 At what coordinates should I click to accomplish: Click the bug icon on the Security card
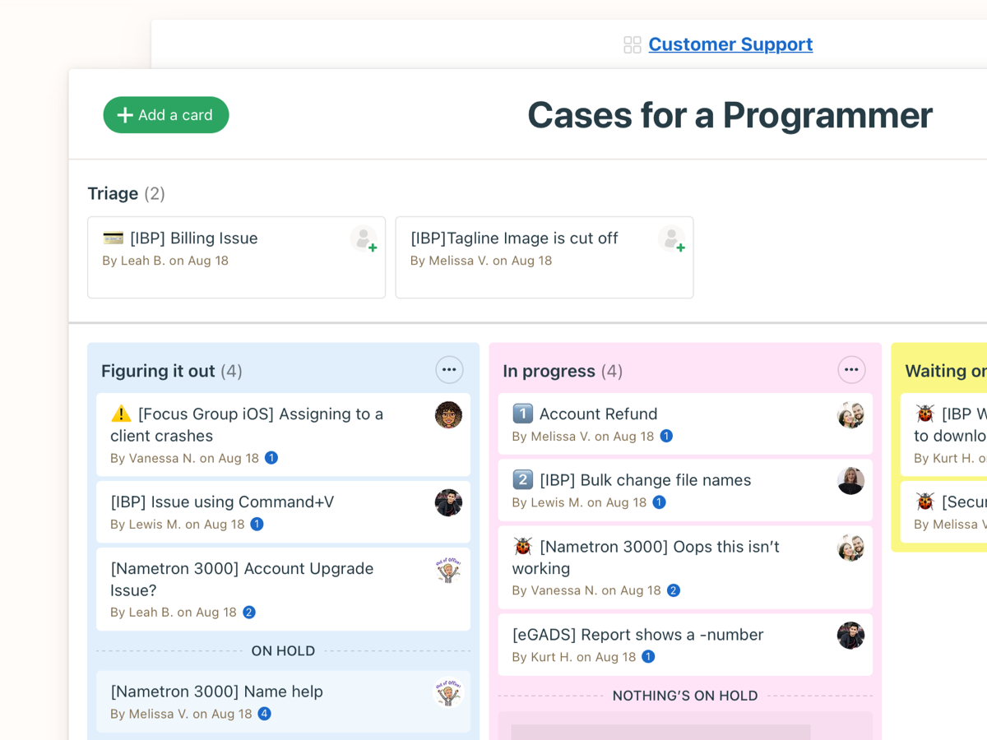click(924, 501)
